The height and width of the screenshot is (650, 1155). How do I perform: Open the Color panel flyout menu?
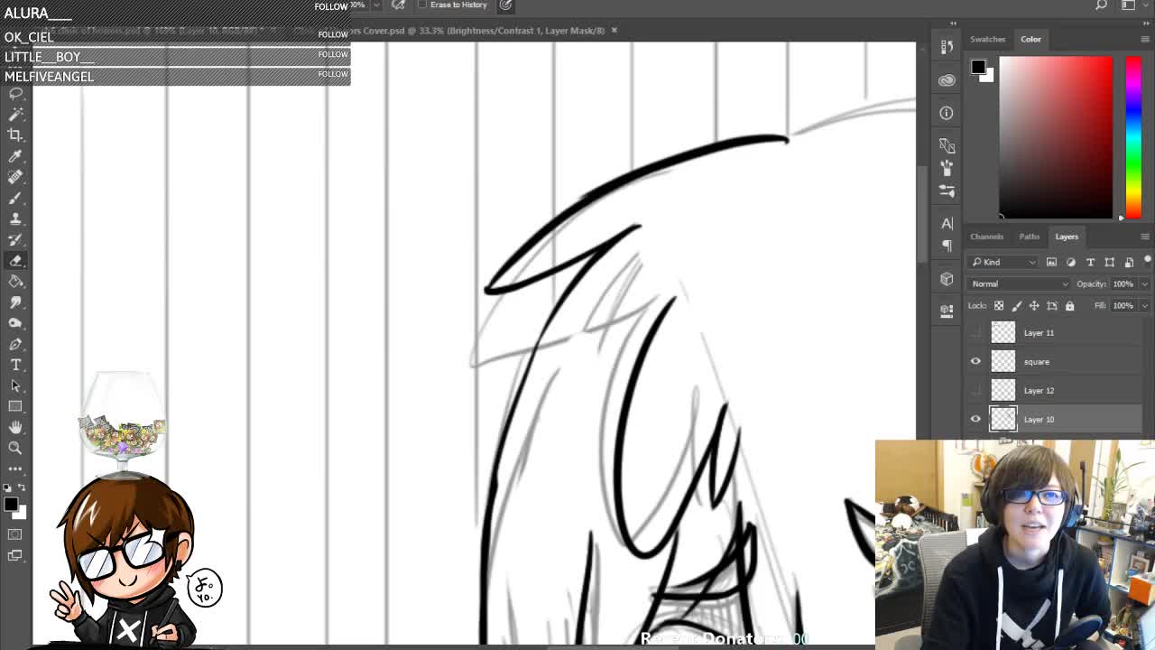tap(1145, 39)
